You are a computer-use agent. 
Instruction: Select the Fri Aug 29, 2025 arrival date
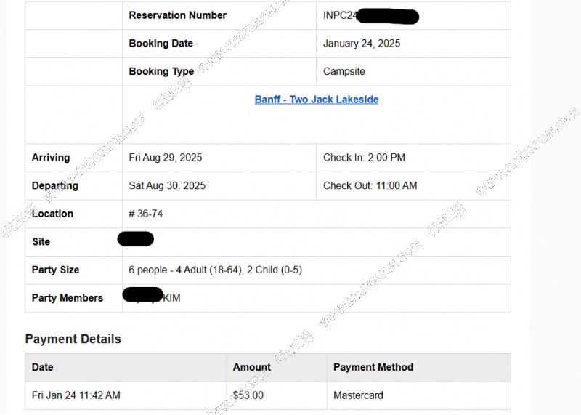166,158
